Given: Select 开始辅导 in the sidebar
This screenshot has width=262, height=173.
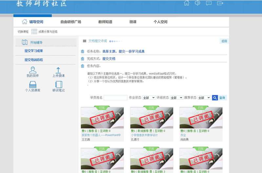Looking at the screenshot, I should point(36,42).
